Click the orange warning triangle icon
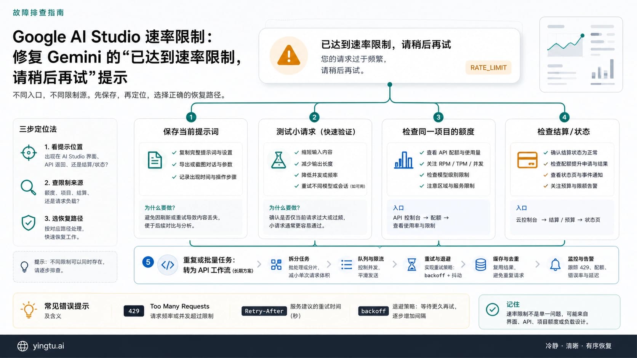637x358 pixels. tap(288, 56)
